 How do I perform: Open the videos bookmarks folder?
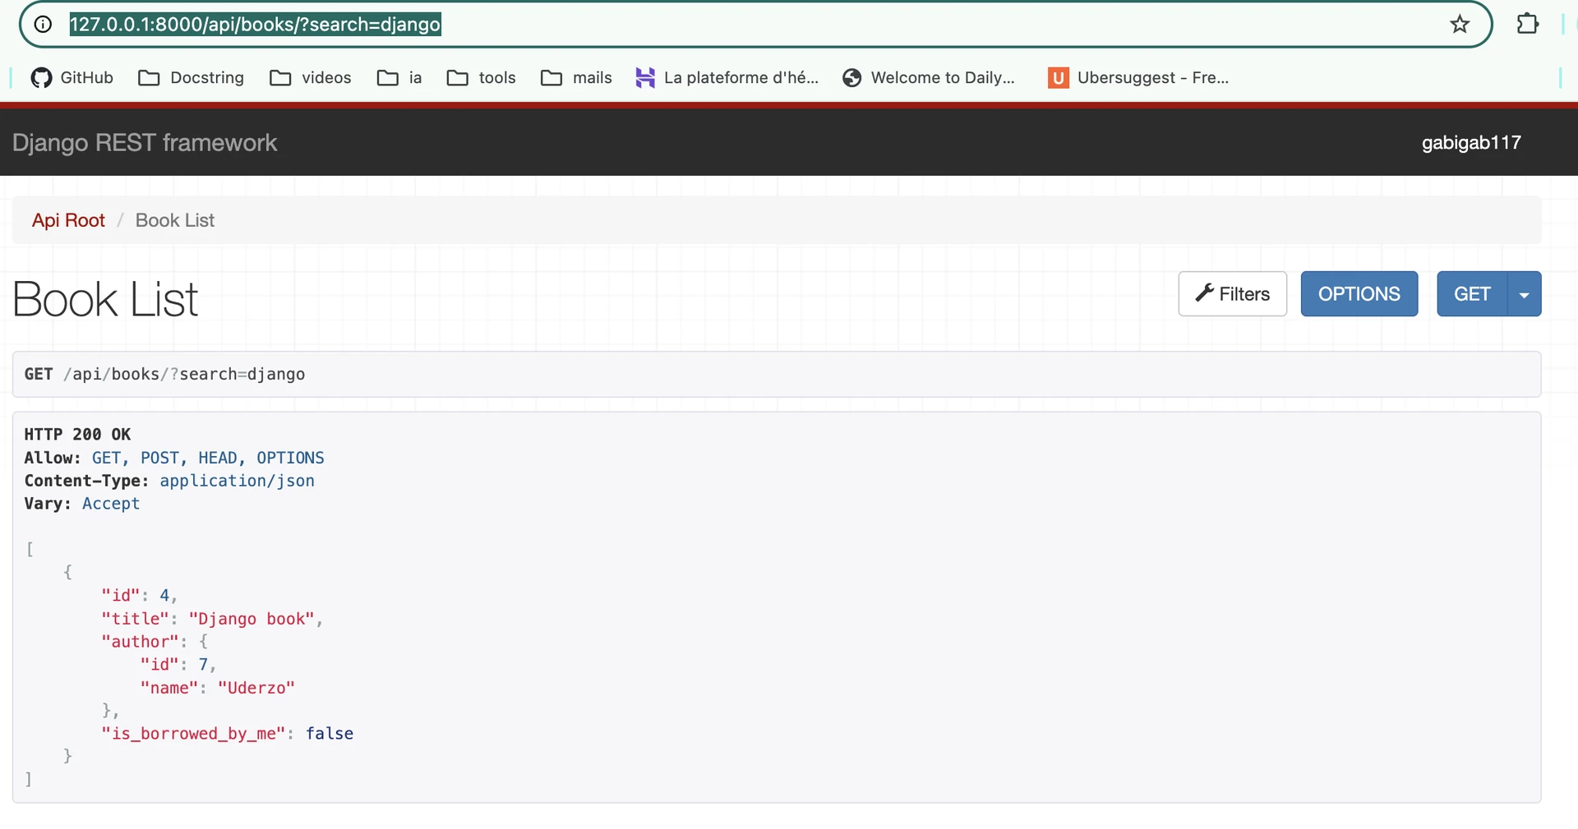[311, 78]
